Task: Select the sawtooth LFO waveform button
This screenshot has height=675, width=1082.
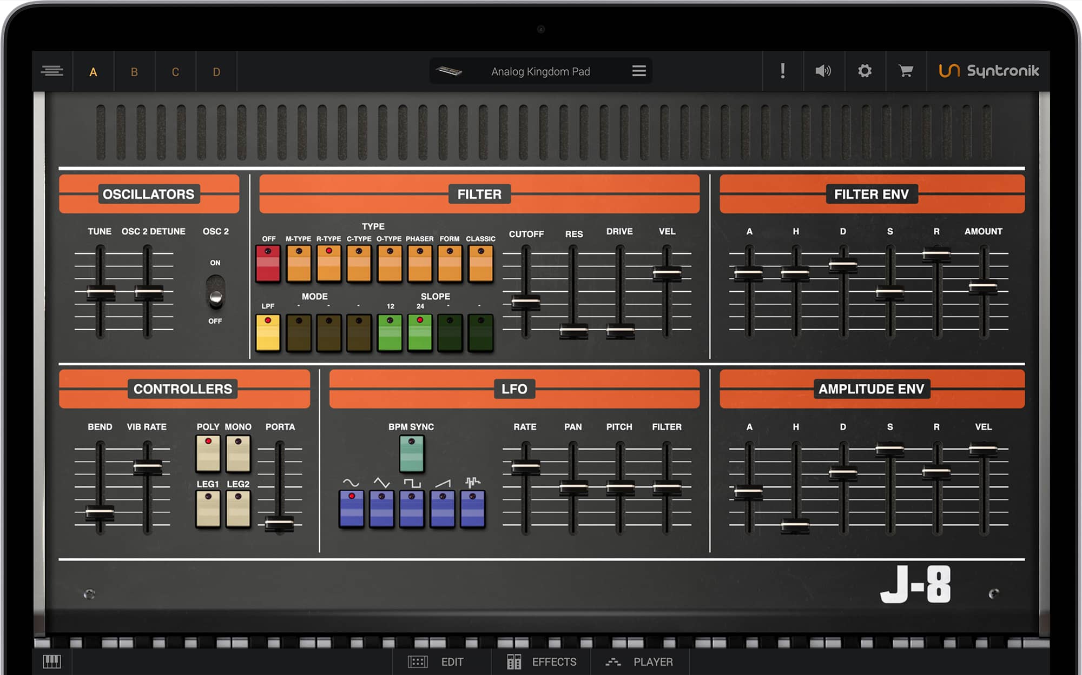Action: click(x=443, y=508)
